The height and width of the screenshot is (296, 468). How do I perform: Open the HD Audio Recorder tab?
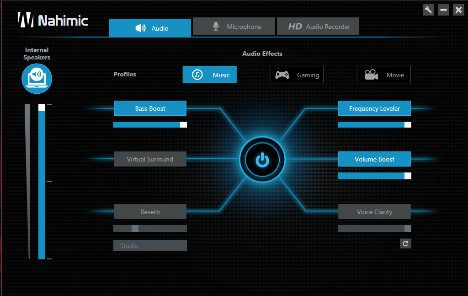pyautogui.click(x=318, y=27)
